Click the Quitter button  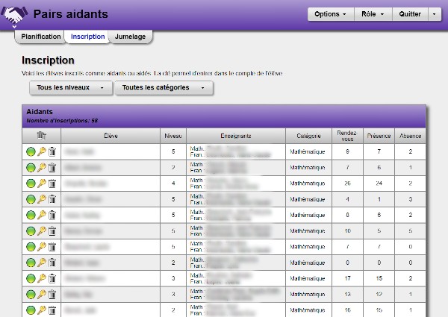[x=410, y=14]
